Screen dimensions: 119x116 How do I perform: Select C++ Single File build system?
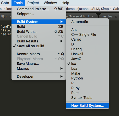tap(87, 34)
